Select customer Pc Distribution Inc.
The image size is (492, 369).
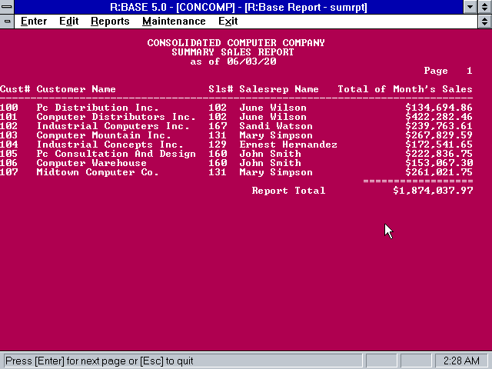click(x=98, y=108)
